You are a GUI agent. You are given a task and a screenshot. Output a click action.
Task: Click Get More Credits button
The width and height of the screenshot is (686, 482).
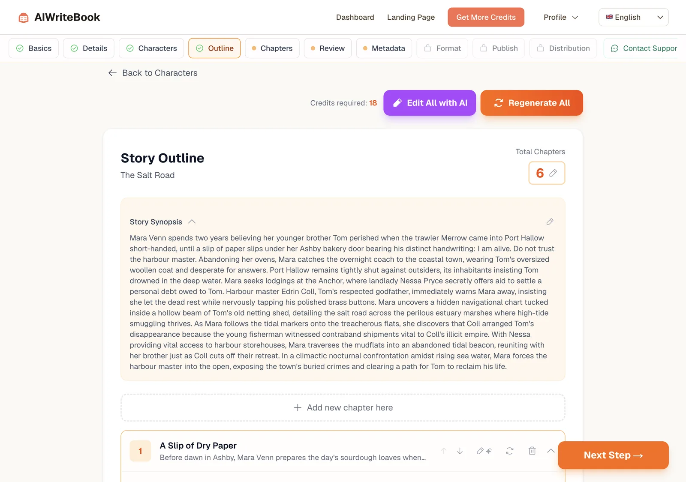tap(486, 17)
